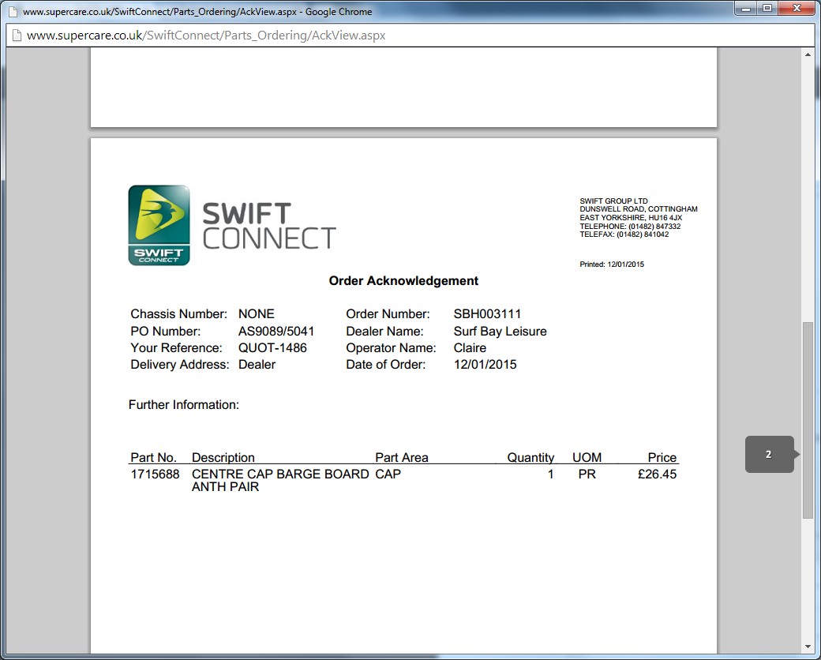This screenshot has height=660, width=821.
Task: Click the quantity value 1
Action: [550, 474]
